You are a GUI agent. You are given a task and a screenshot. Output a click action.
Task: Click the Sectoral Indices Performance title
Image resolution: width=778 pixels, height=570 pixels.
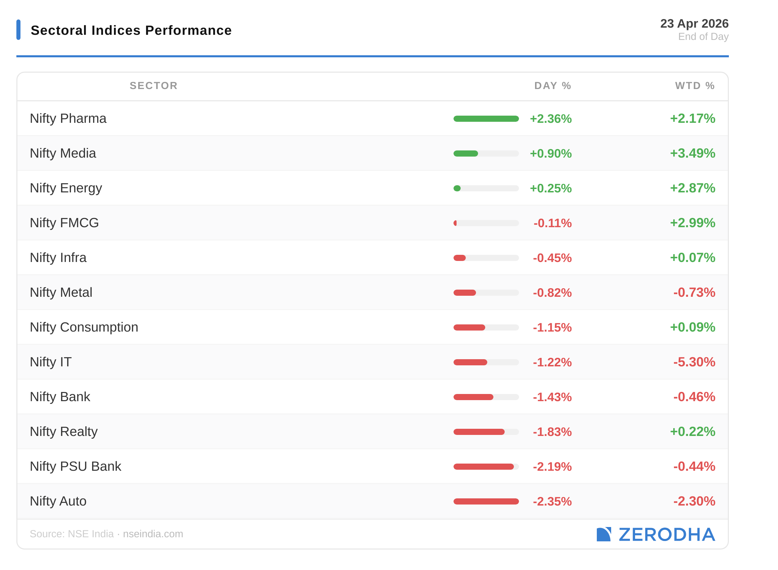coord(131,30)
